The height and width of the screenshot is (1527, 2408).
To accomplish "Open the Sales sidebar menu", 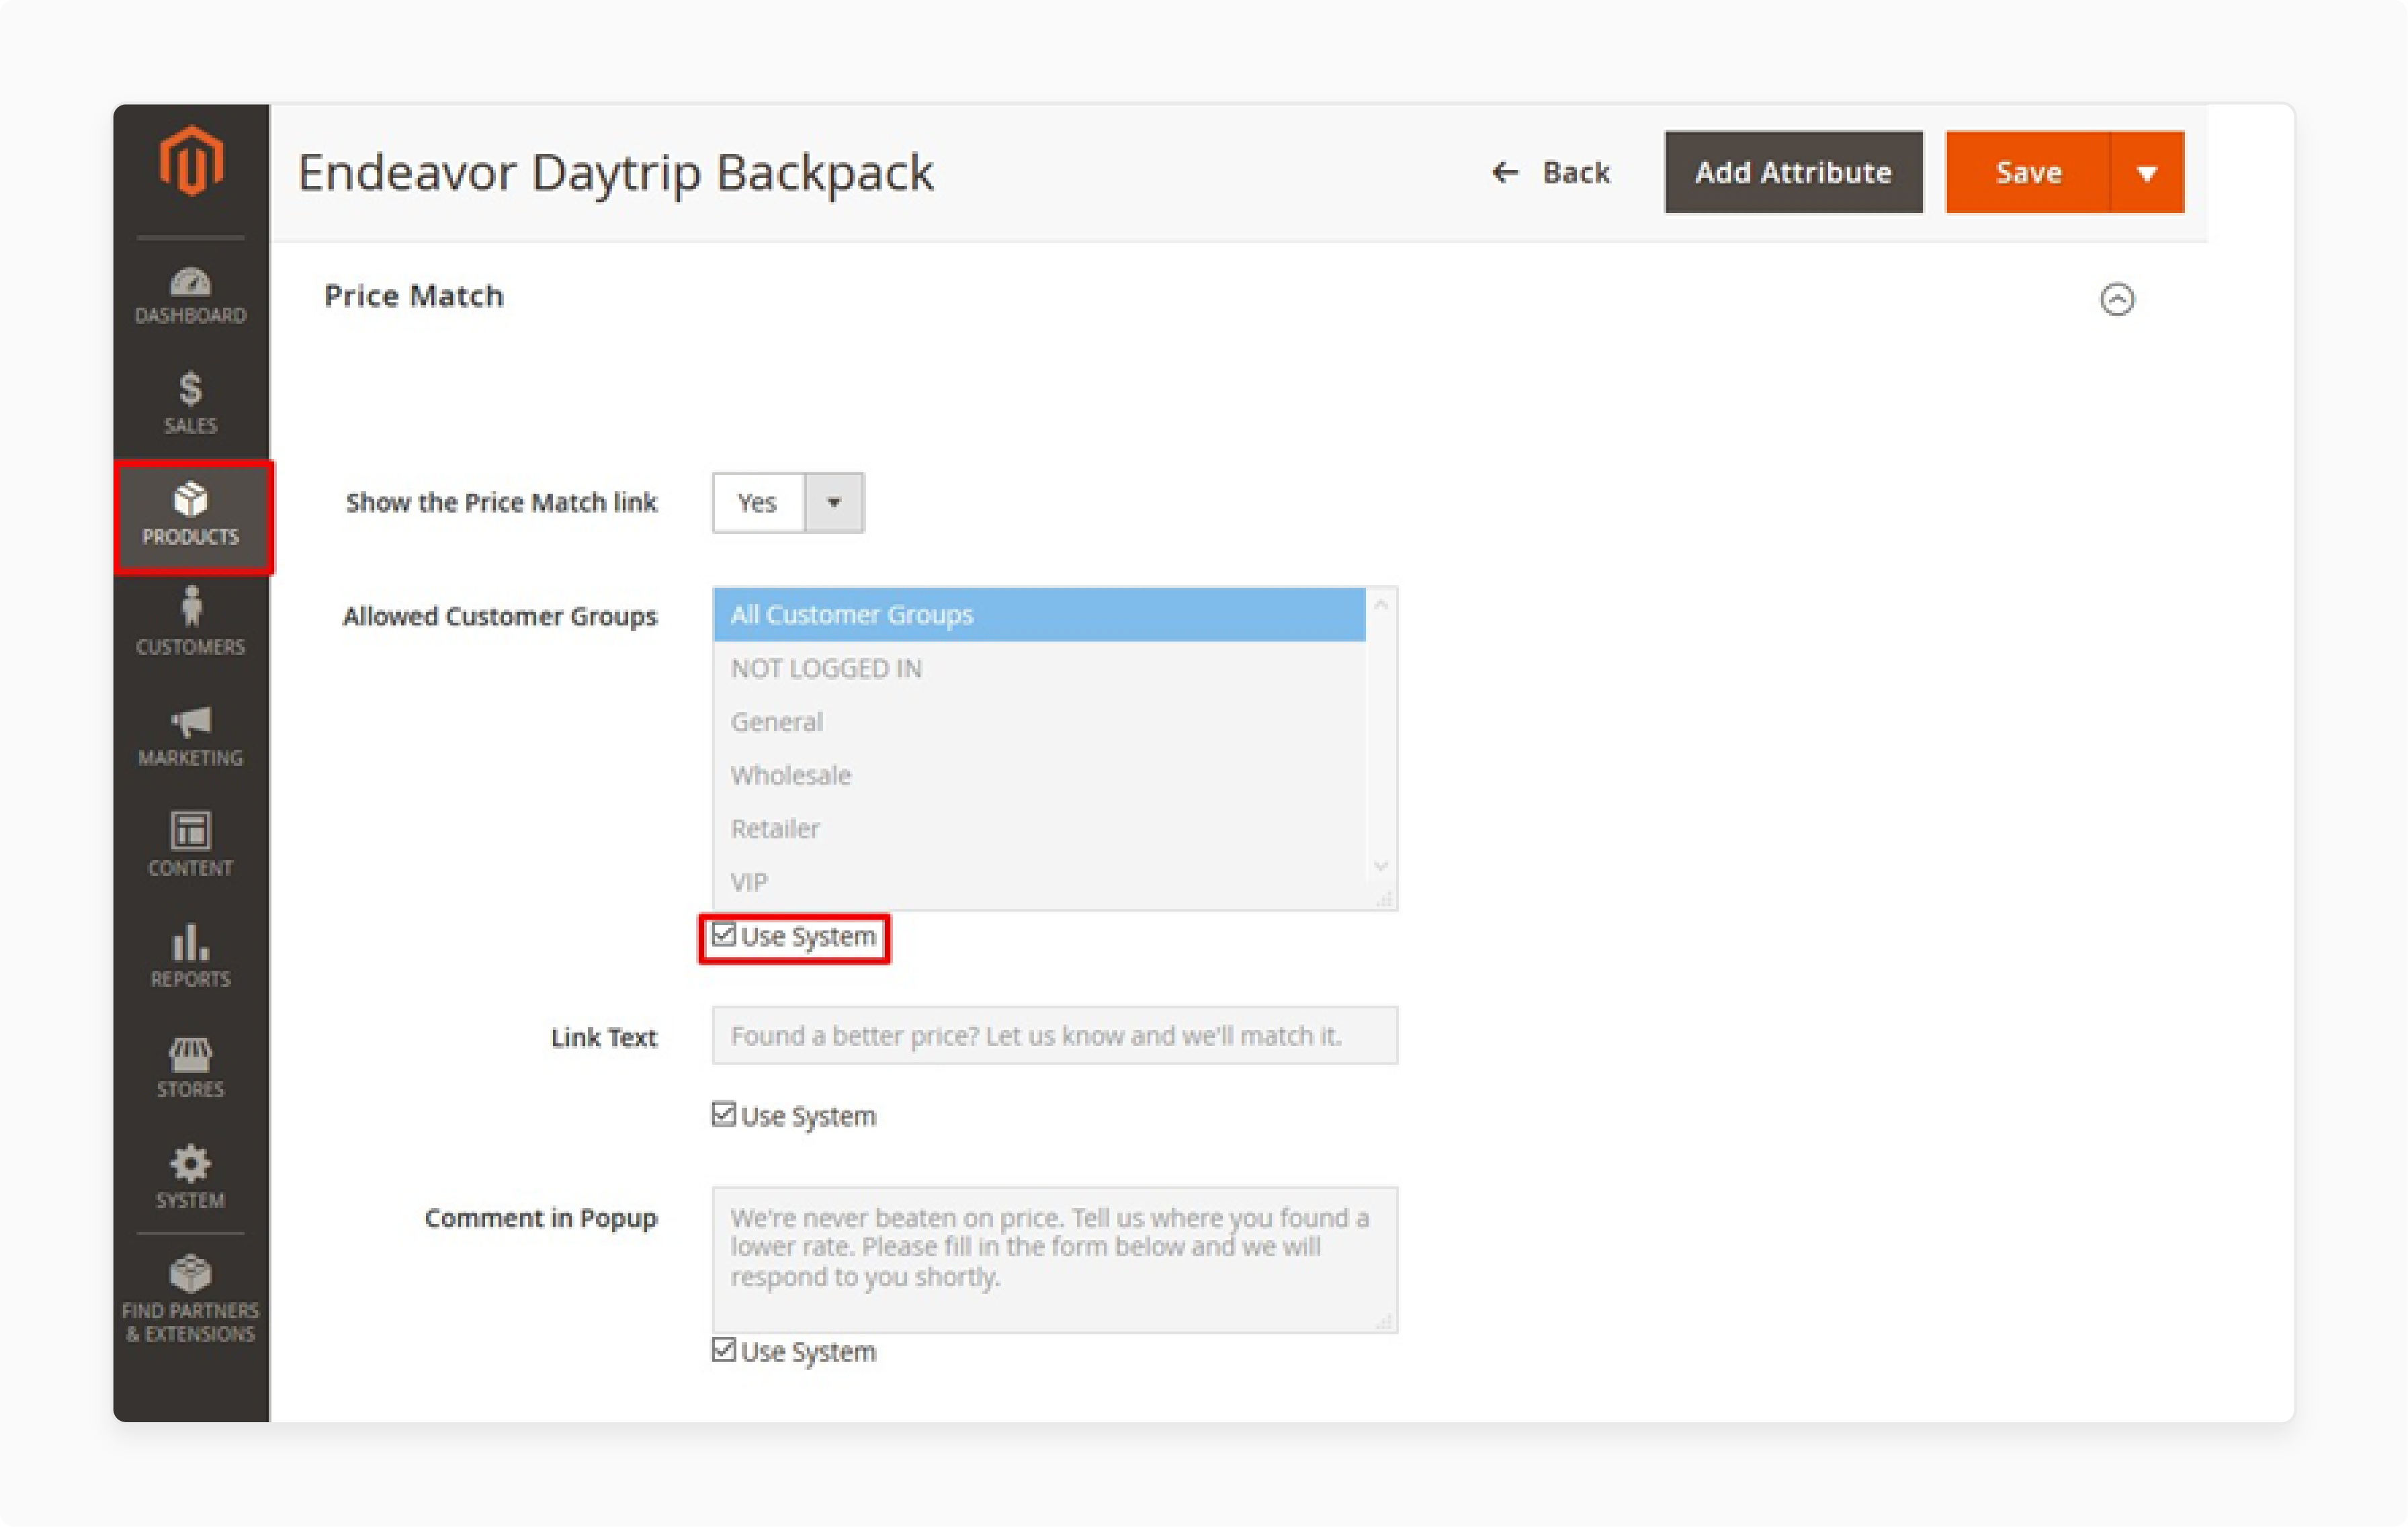I will [190, 403].
